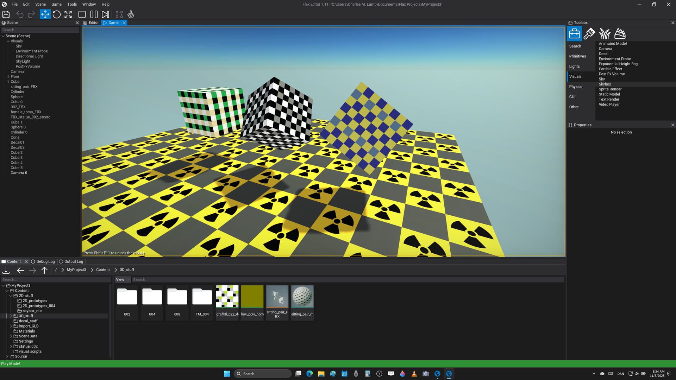The width and height of the screenshot is (676, 380).
Task: Switch to the Debug Log tab
Action: point(43,261)
